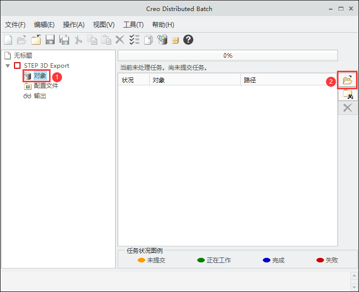Open the 帮助(H) menu
Viewport: 359px width, 292px height.
tap(163, 25)
